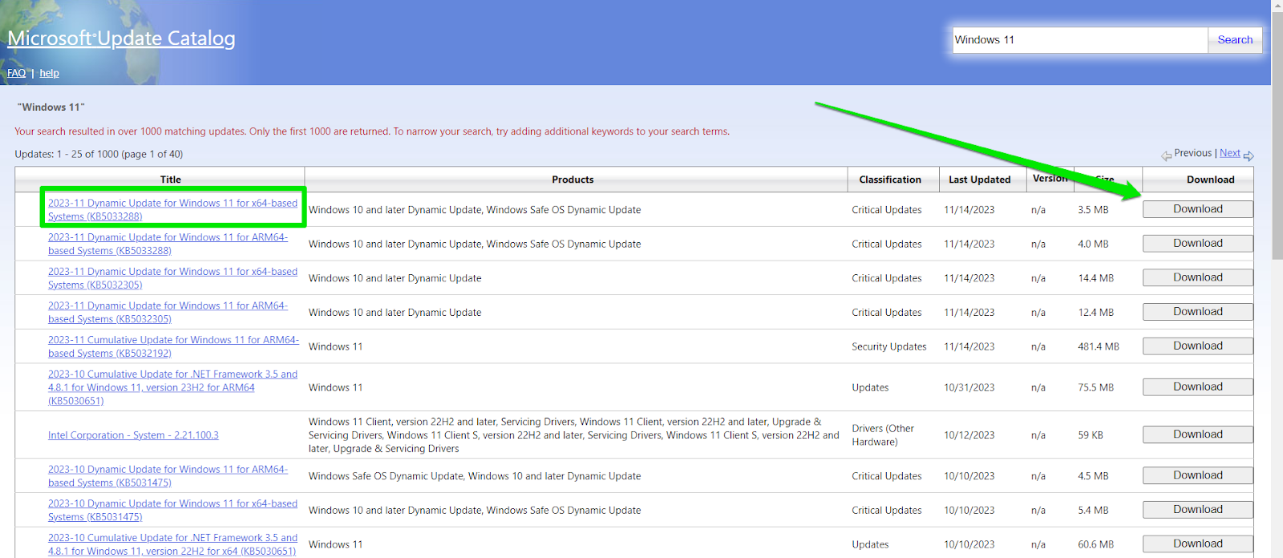Image resolution: width=1283 pixels, height=558 pixels.
Task: Click the previous page arrow icon
Action: [1166, 156]
